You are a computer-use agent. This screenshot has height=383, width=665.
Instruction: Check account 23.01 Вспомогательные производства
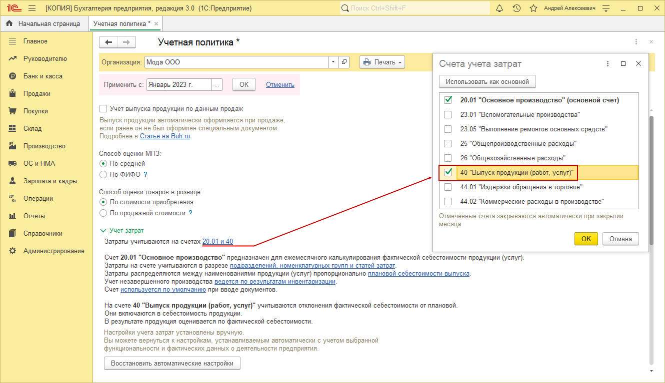point(448,114)
